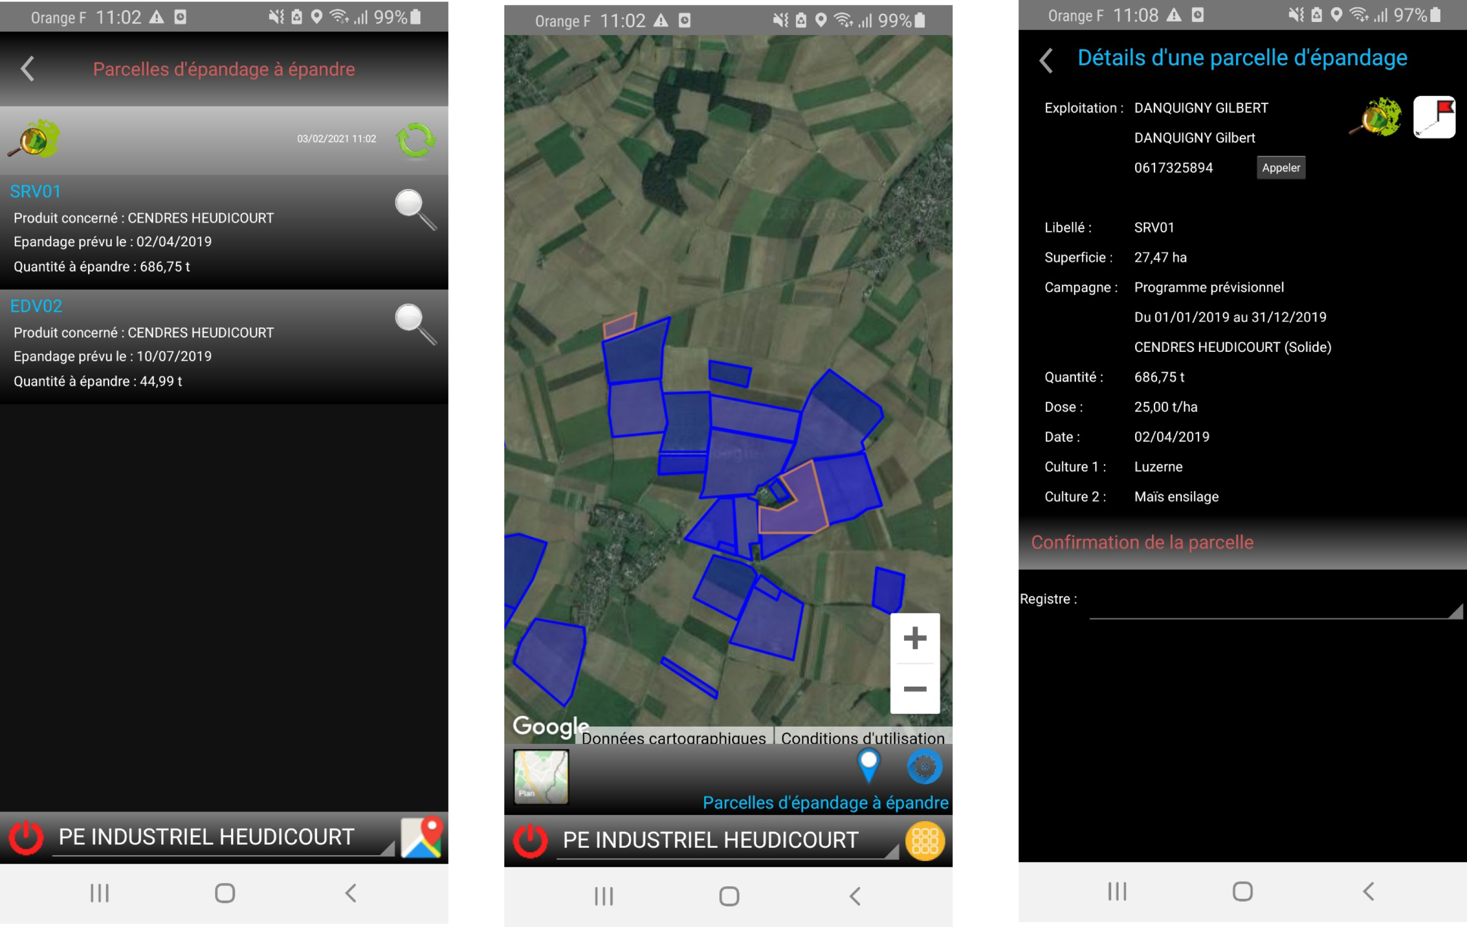
Task: Open the blue map settings gear
Action: click(x=924, y=766)
